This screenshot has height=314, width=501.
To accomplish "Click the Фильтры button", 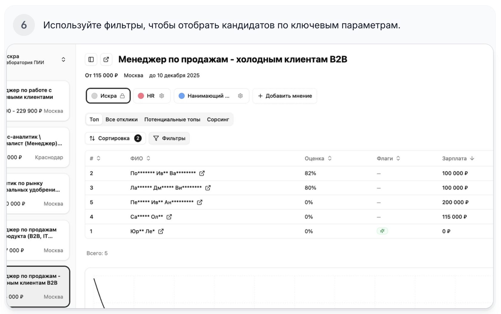I will [x=169, y=138].
